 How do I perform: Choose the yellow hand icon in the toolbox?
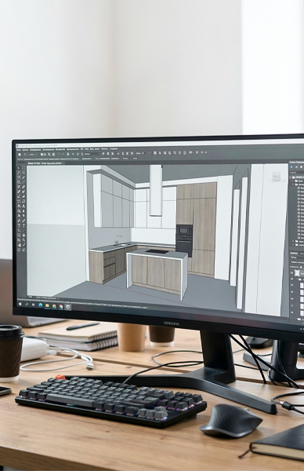[x=20, y=245]
